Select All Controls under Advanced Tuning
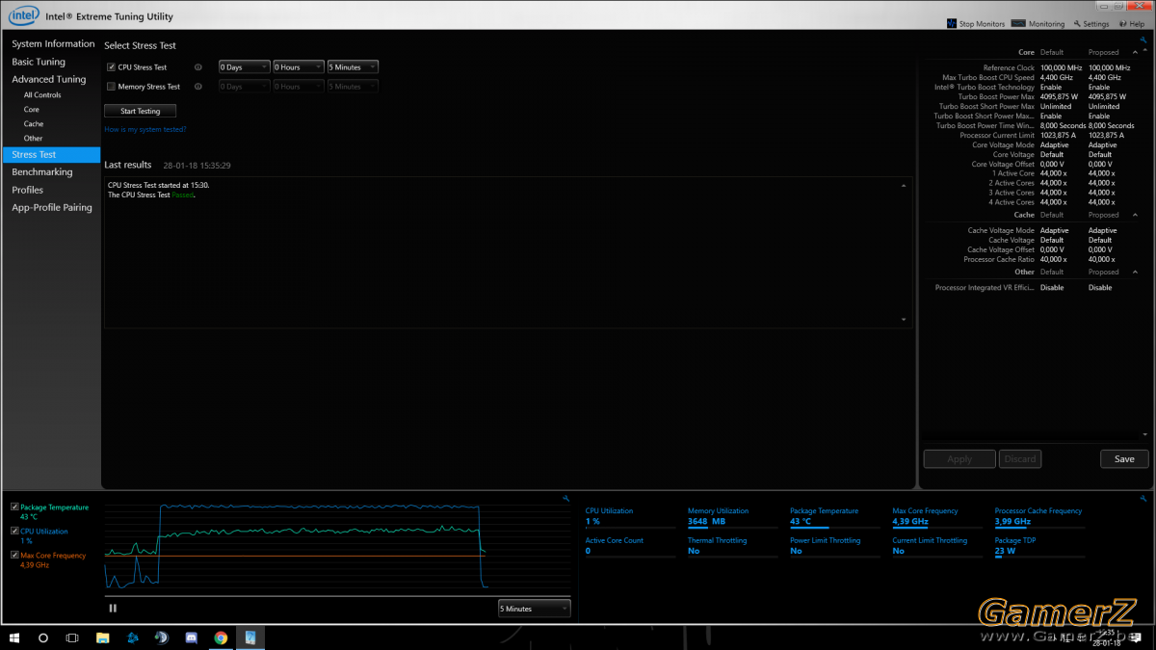The height and width of the screenshot is (650, 1156). tap(42, 95)
